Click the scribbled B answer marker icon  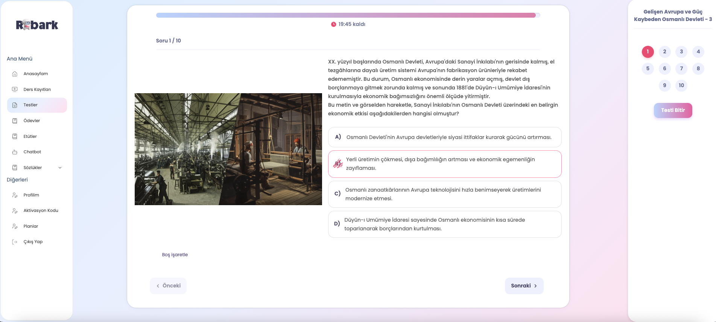coord(338,163)
